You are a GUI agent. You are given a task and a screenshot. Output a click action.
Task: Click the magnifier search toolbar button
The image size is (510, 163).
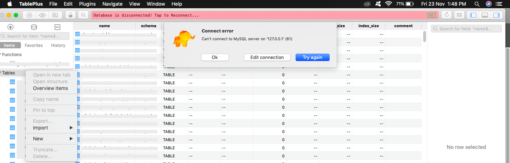click(83, 15)
